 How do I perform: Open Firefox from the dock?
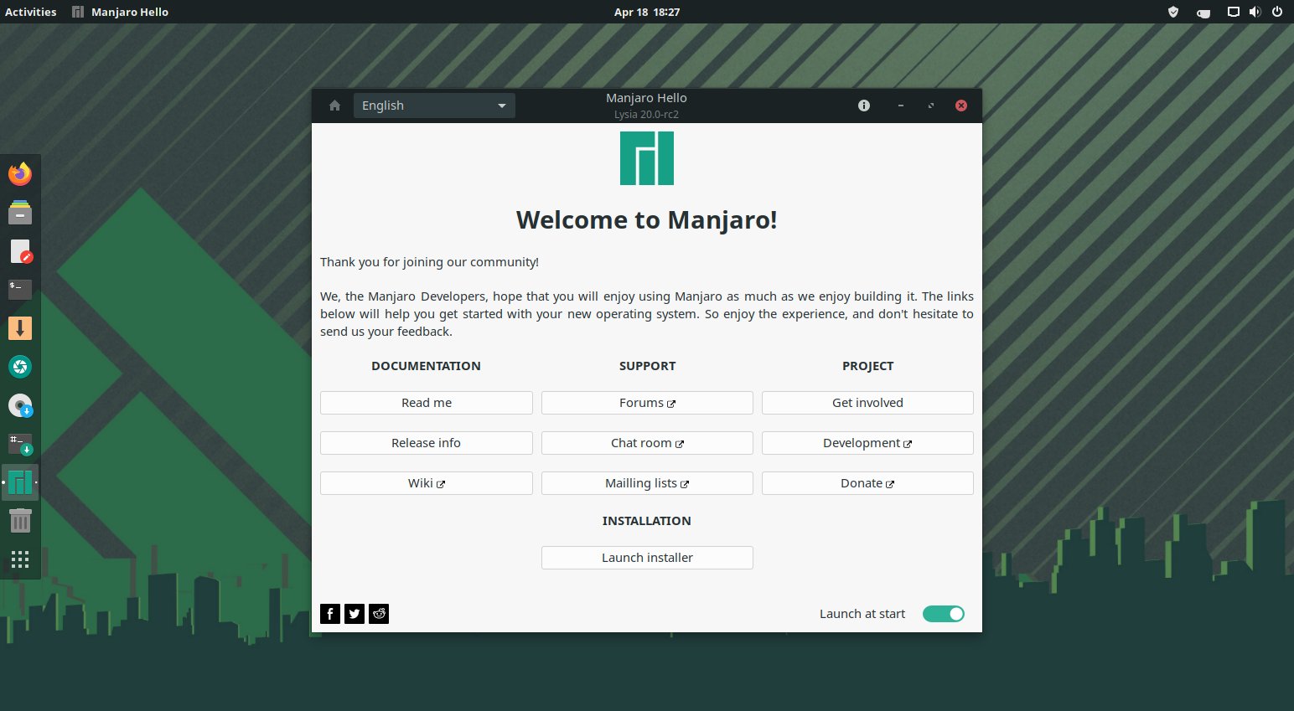tap(20, 173)
